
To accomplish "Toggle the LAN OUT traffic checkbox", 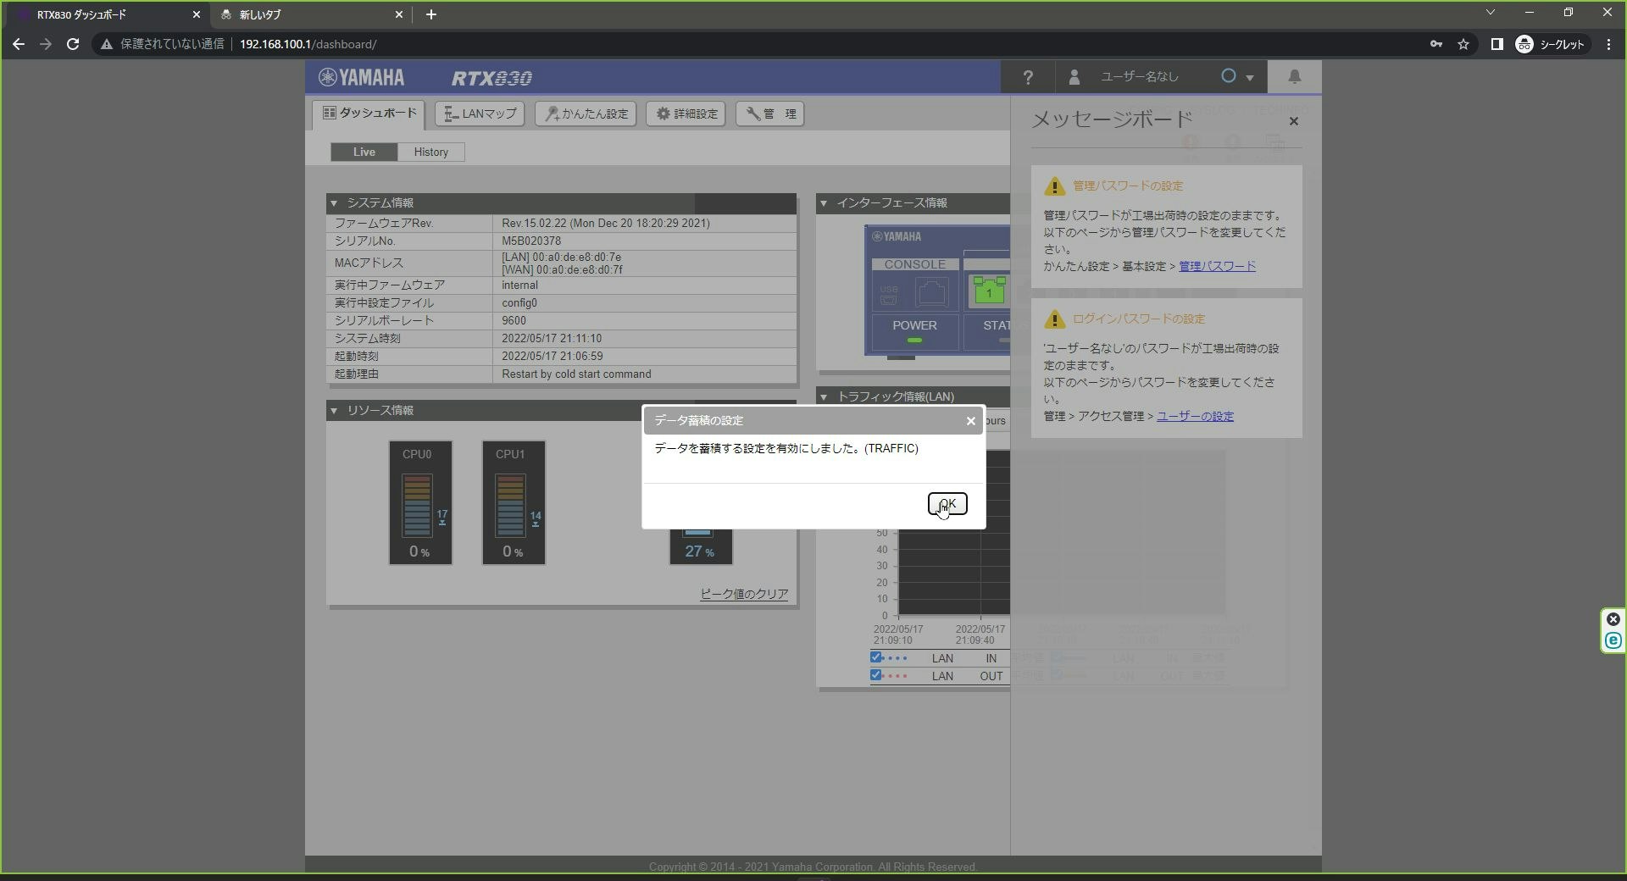I will coord(876,675).
